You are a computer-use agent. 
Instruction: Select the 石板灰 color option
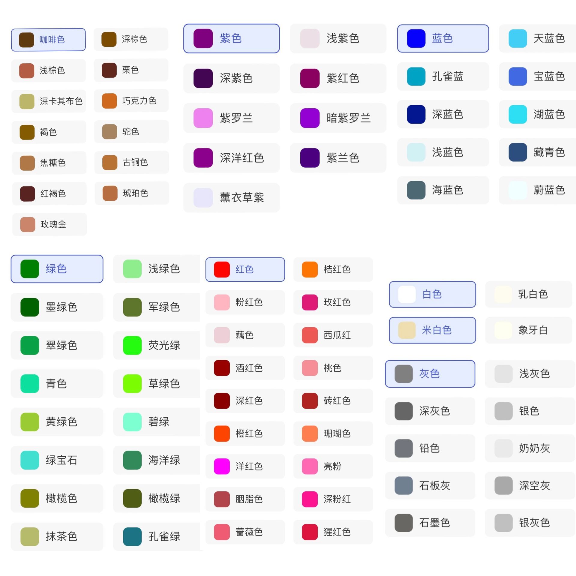click(430, 485)
